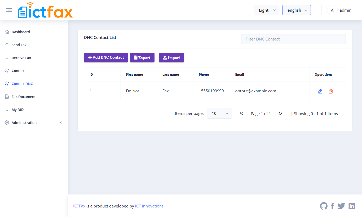Screen dimensions: 362x217
Task: Open the Items per page dropdown
Action: (219, 113)
